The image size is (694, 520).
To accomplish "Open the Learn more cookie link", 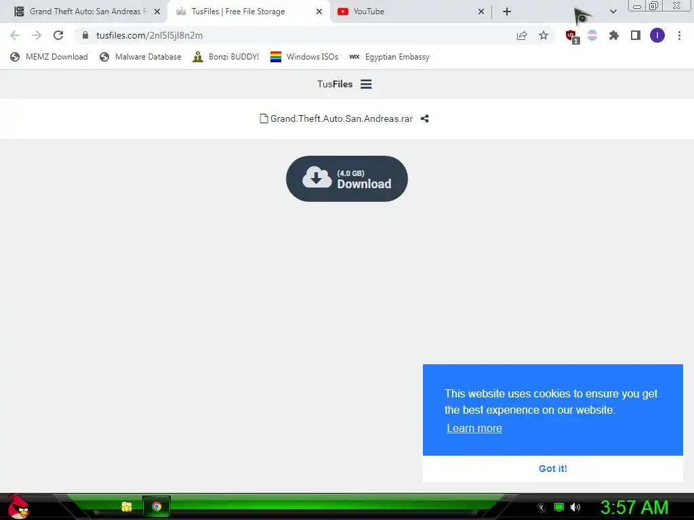I will (474, 428).
